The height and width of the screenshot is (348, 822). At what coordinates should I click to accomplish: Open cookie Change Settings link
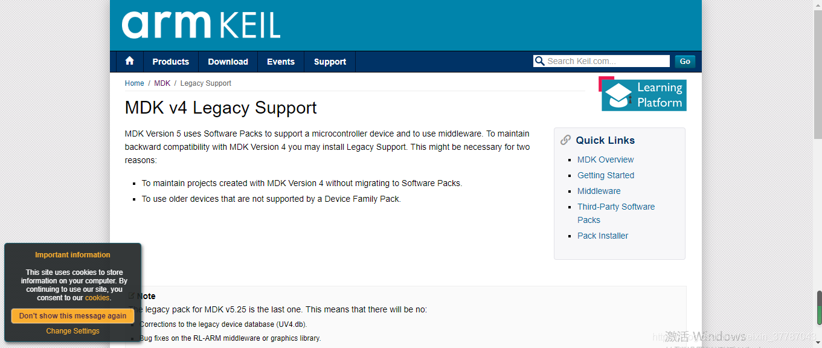point(72,331)
